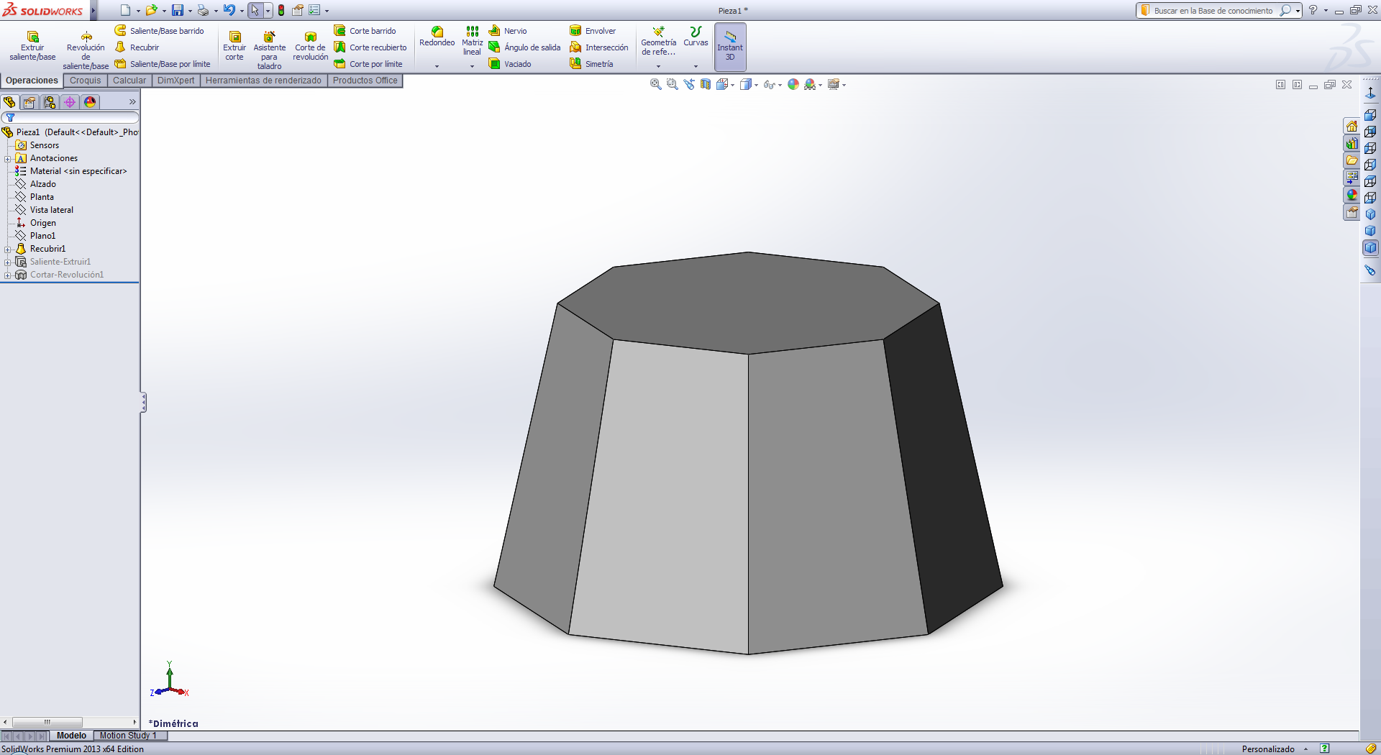Click the feature tree filter field
Screen dimensions: 1381x755
point(70,117)
